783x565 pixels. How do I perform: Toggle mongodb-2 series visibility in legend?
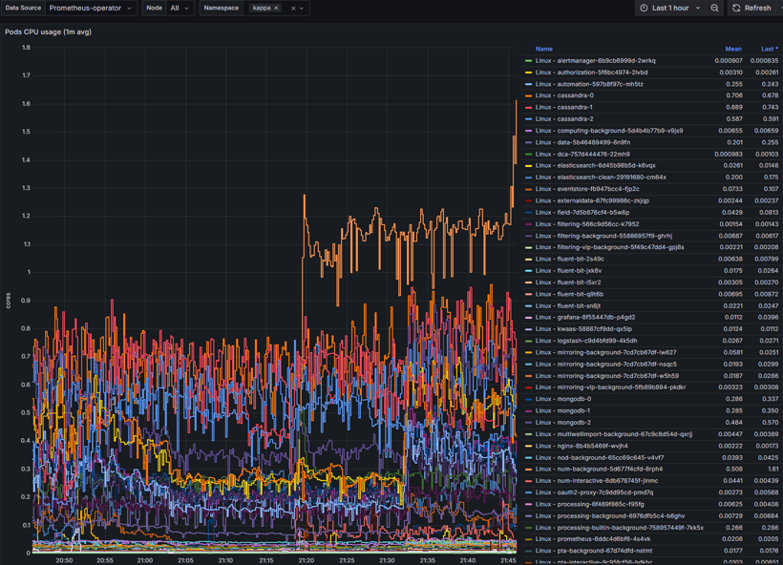pyautogui.click(x=562, y=423)
